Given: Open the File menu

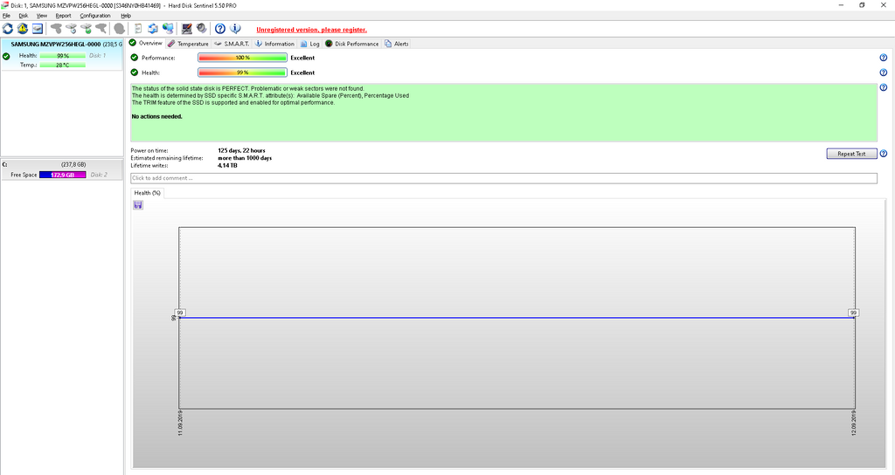Looking at the screenshot, I should tap(6, 16).
